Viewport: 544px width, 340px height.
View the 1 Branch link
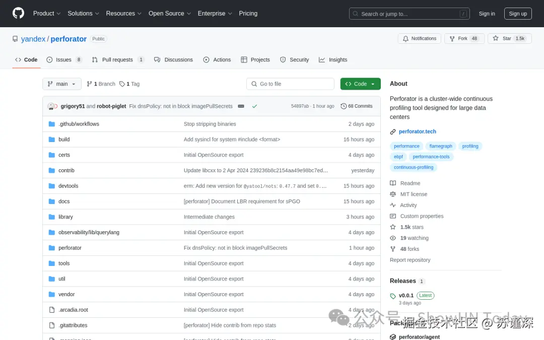(101, 84)
